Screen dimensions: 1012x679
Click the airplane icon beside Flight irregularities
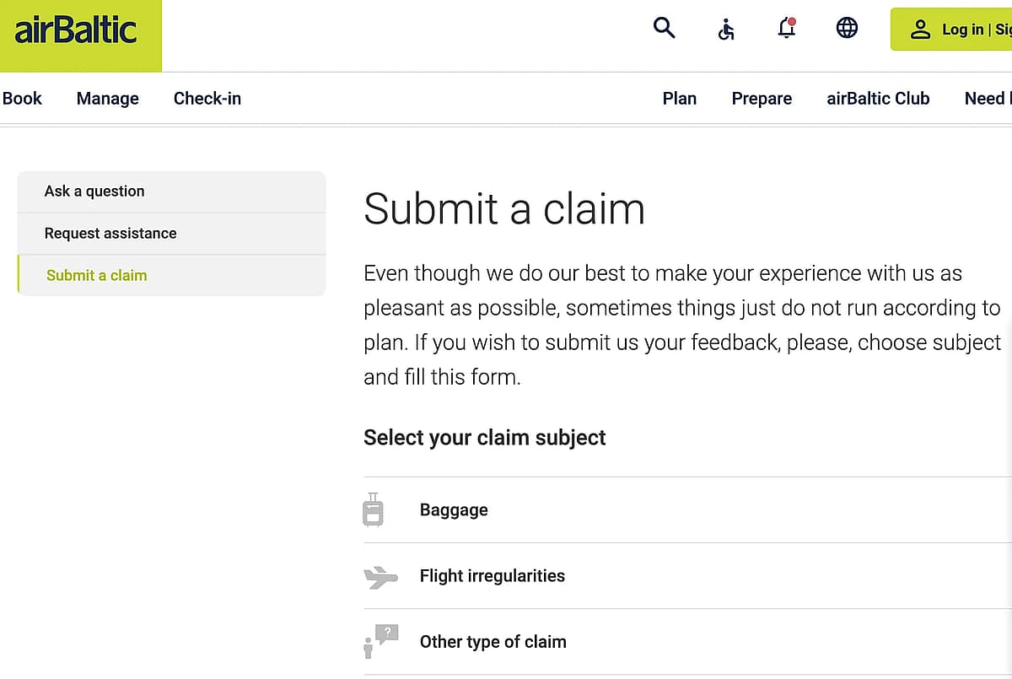(380, 577)
